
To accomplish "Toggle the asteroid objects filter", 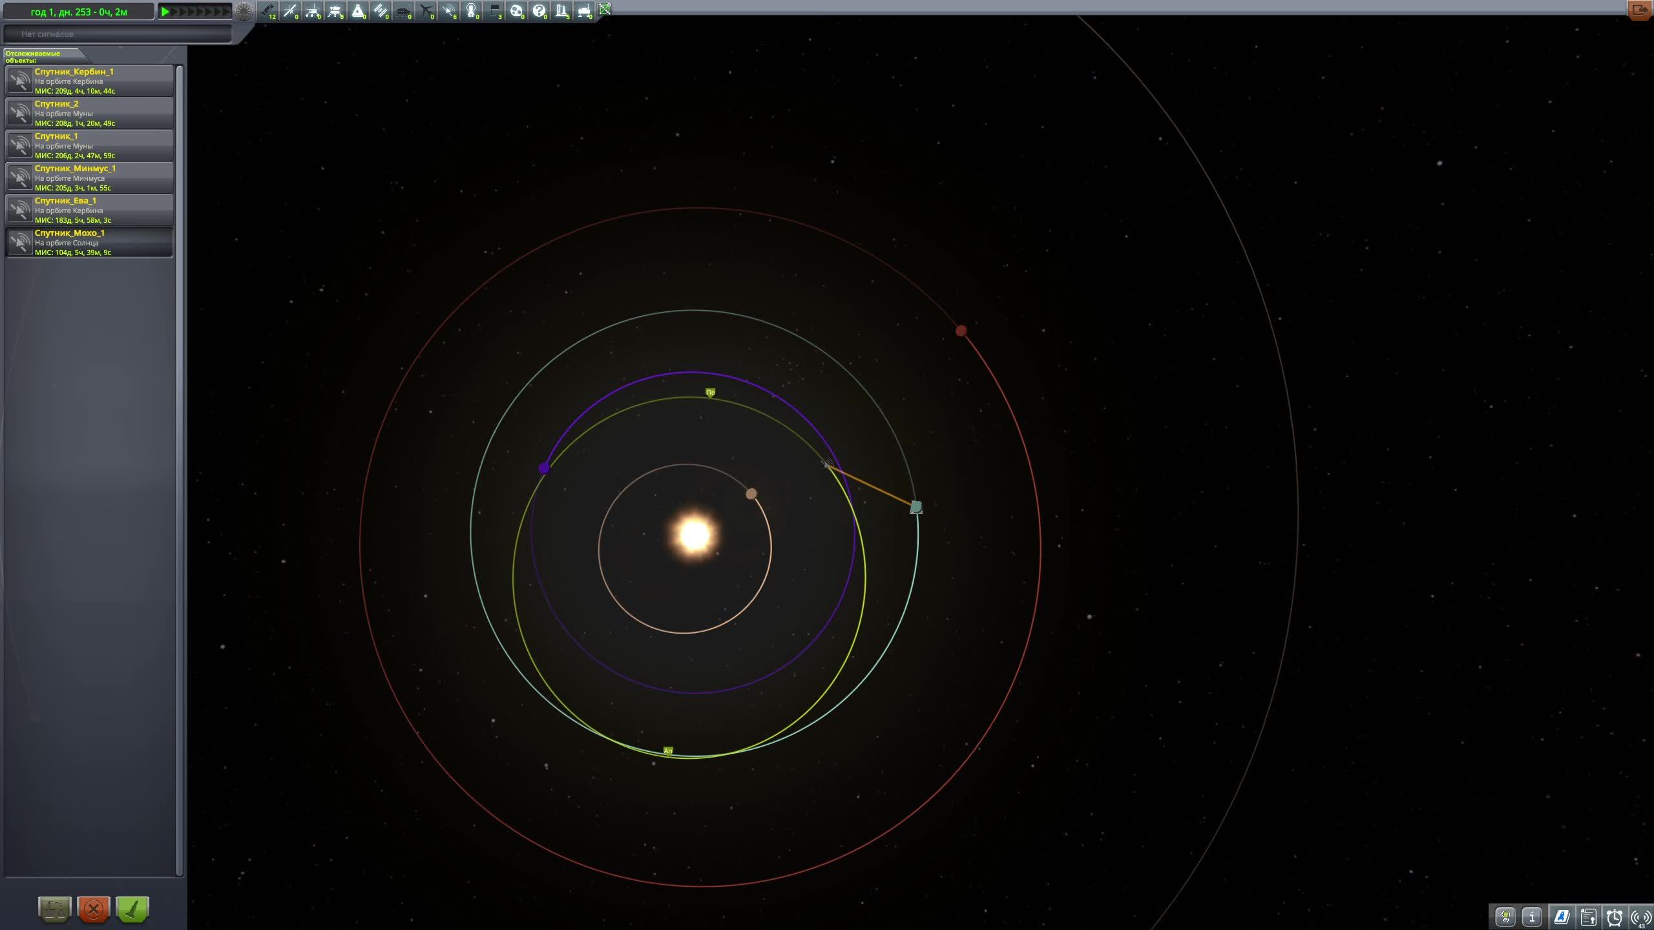I will tap(516, 10).
